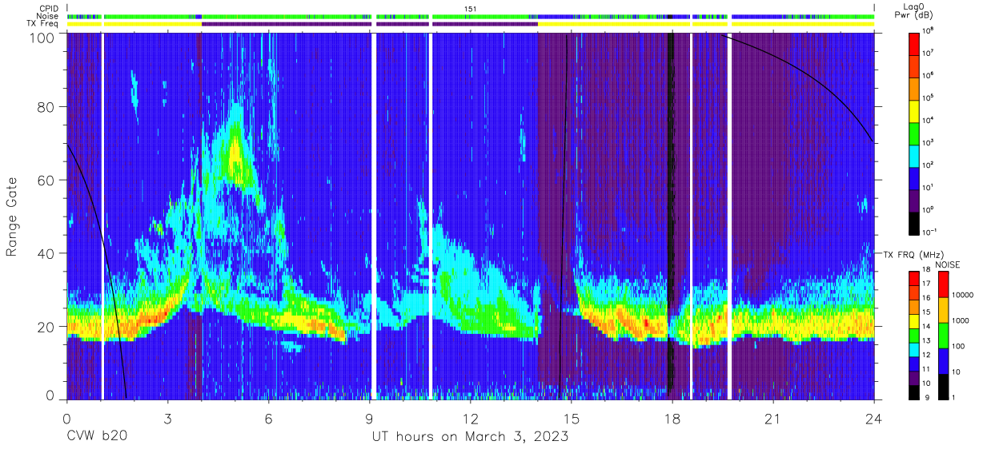
Task: Click the 'CVW b20' radar label
Action: [97, 437]
